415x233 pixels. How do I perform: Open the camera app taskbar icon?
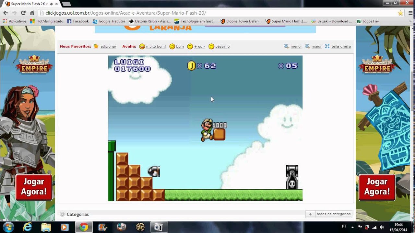(159, 227)
